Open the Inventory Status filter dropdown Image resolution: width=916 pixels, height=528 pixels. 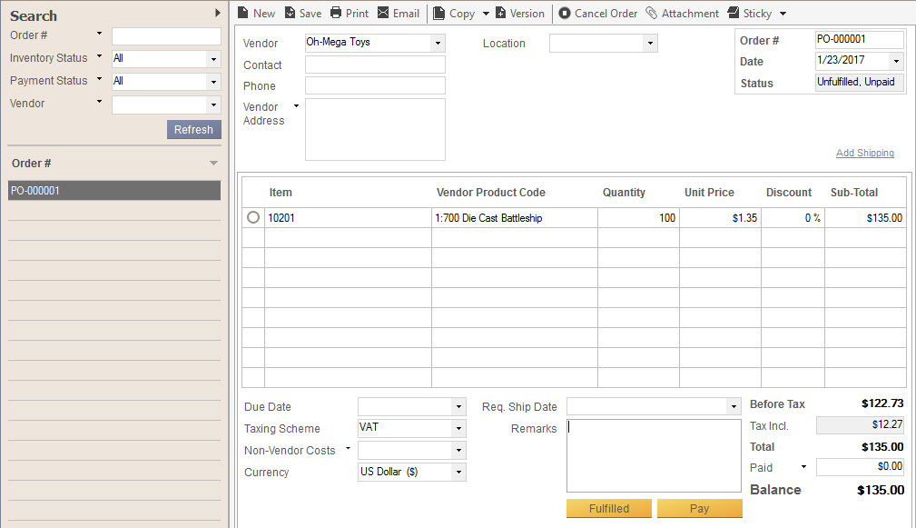(213, 59)
